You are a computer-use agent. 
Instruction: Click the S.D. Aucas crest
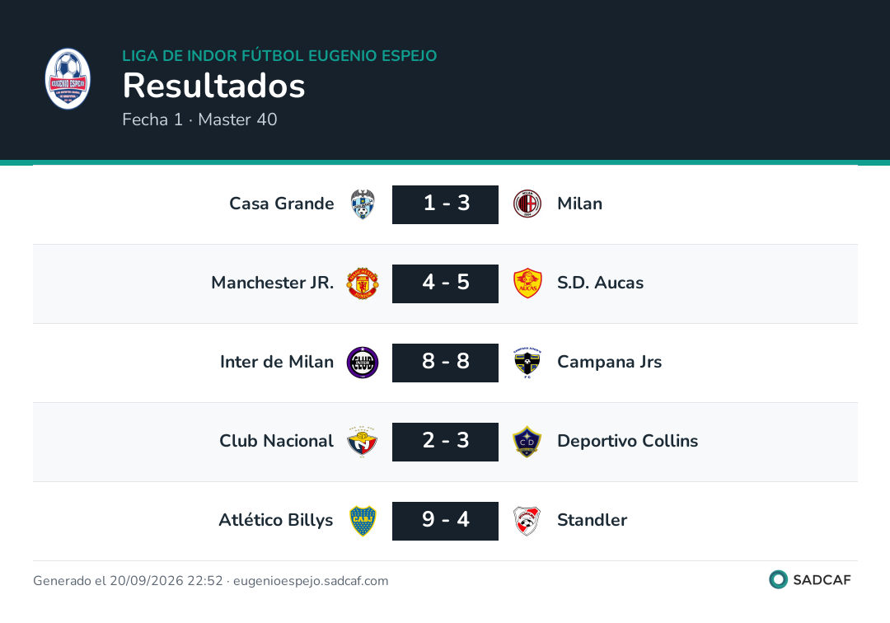coord(527,283)
